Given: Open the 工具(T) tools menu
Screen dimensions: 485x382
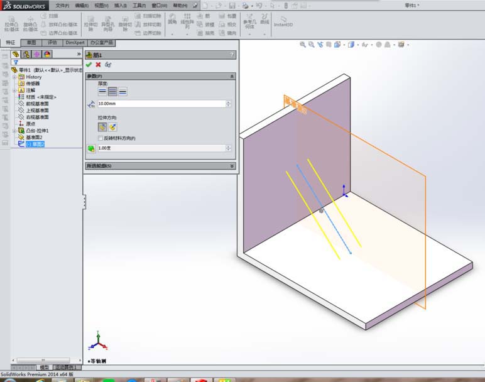Looking at the screenshot, I should click(139, 6).
